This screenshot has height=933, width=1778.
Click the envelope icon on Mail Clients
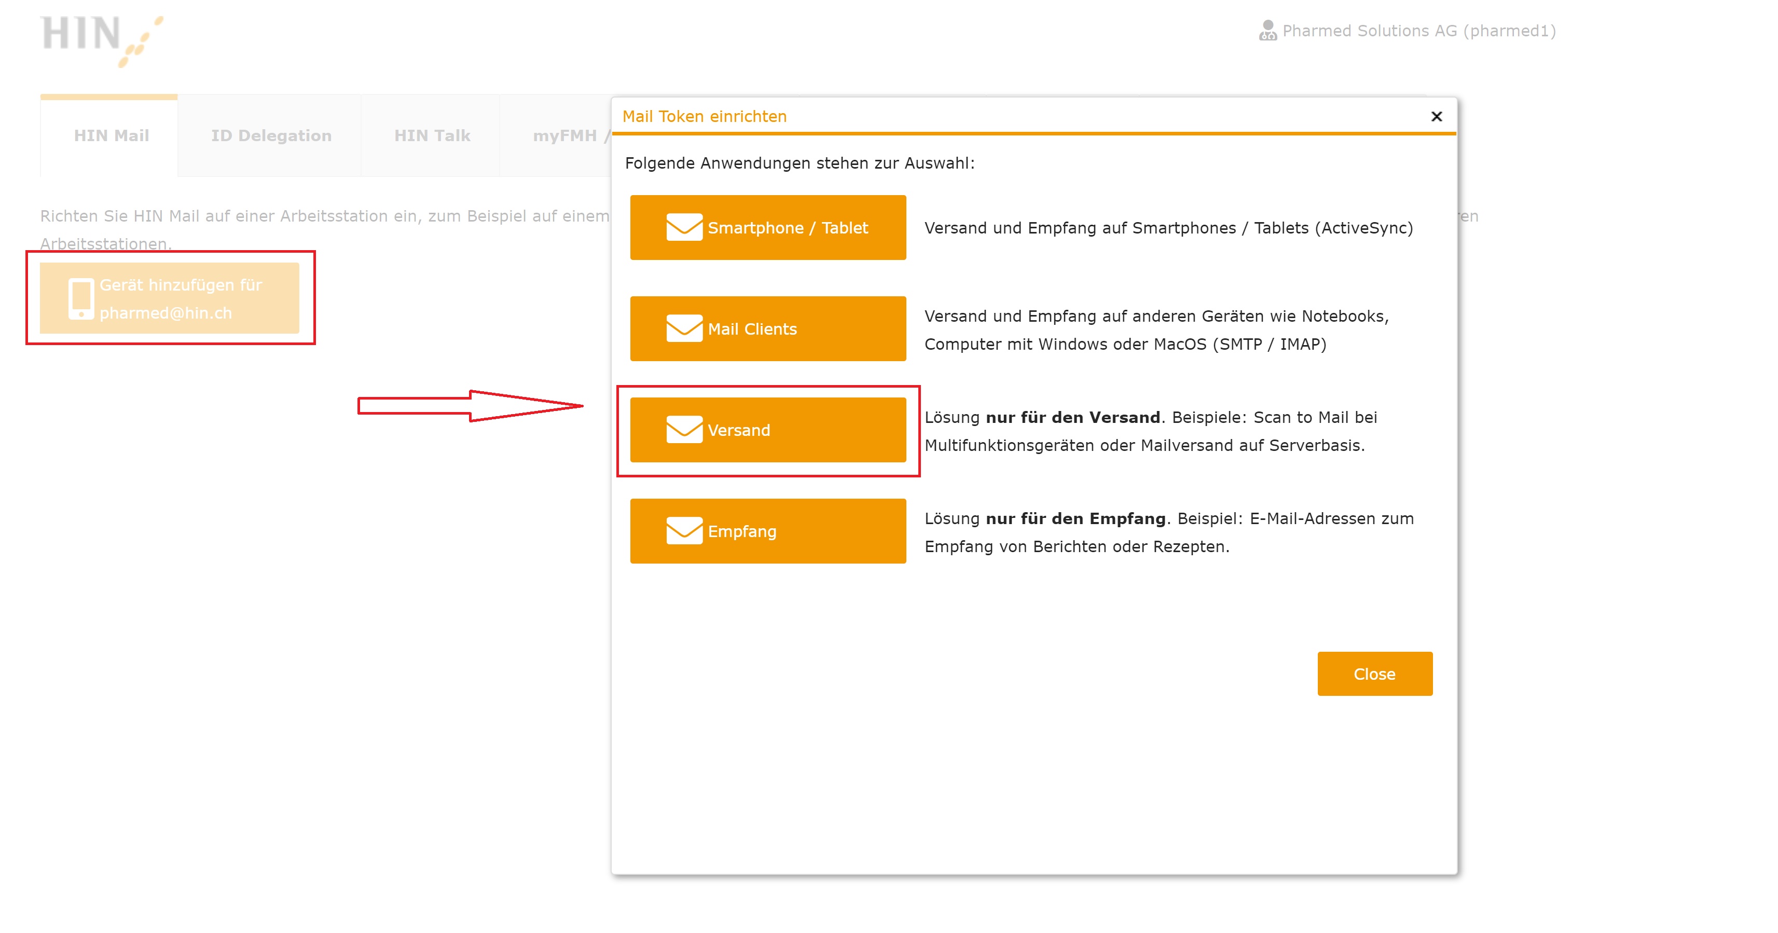click(684, 328)
